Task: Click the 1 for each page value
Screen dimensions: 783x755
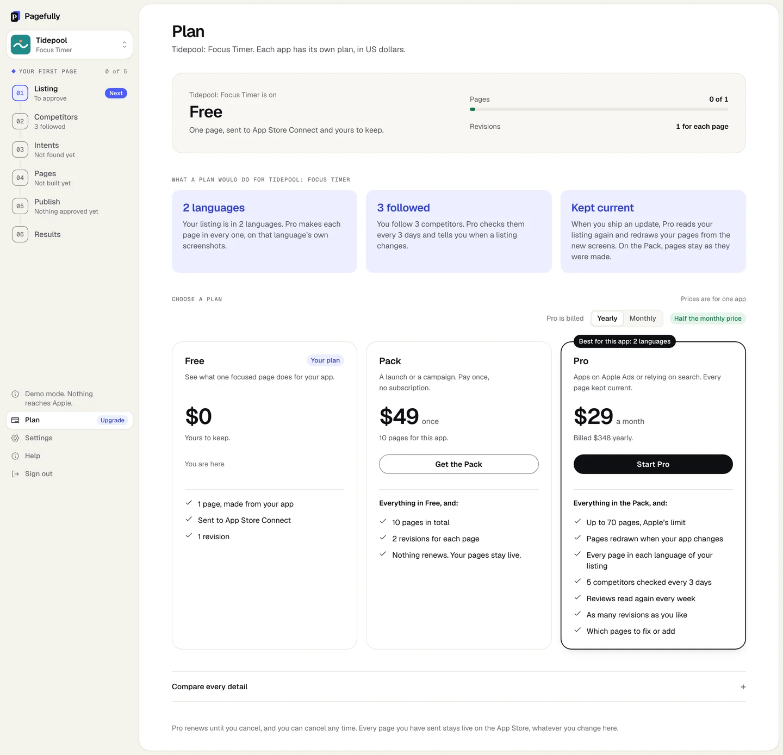Action: click(x=702, y=127)
